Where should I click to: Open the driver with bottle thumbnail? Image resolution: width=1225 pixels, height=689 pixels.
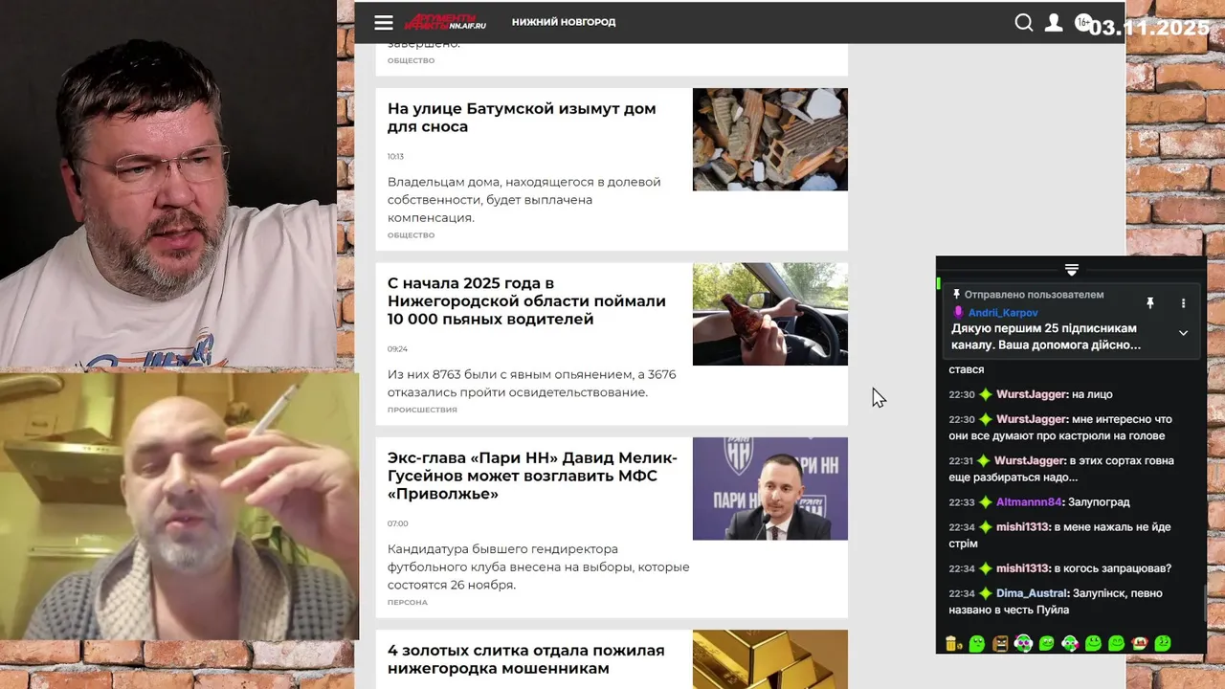(769, 314)
